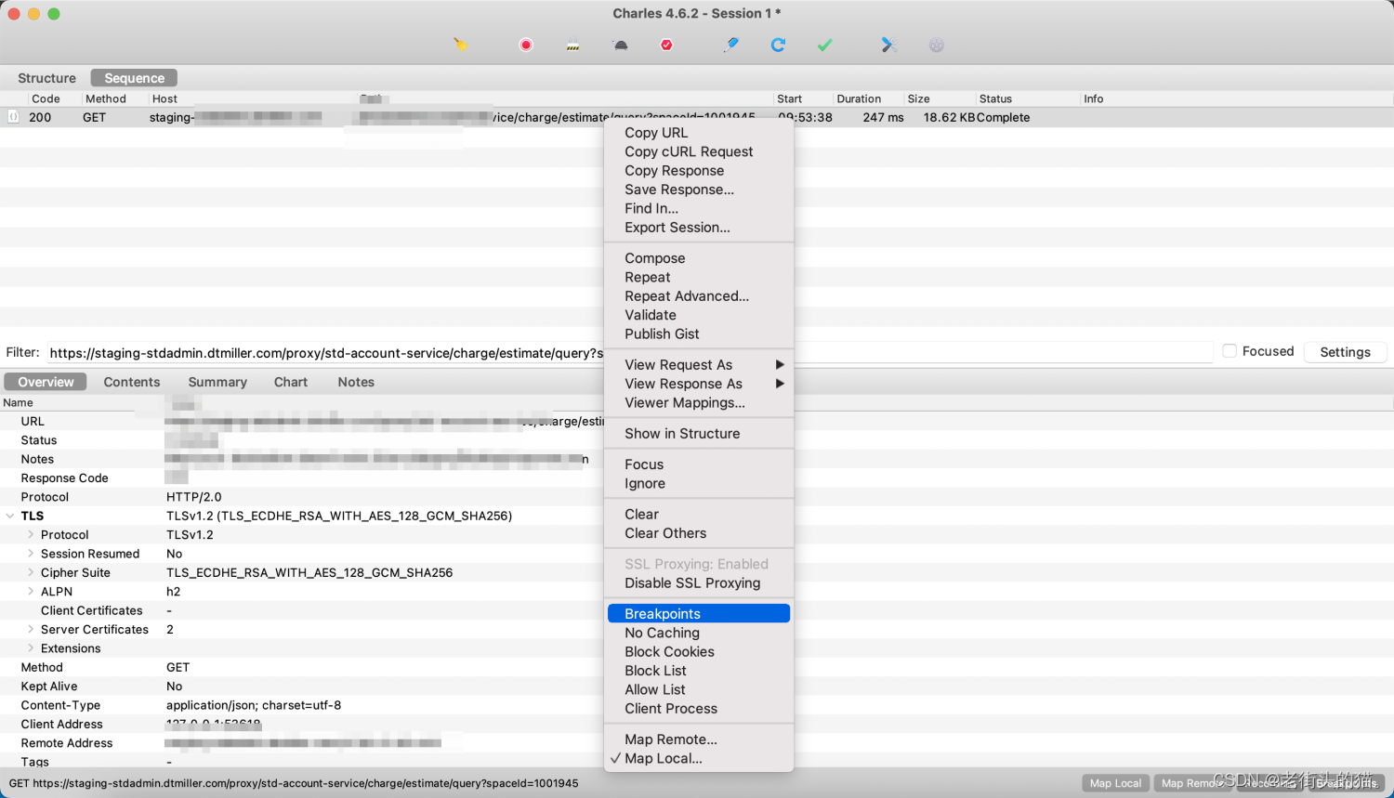Screen dimensions: 1394x798
Task: Toggle breakpoints with the red hexagon icon
Action: 666,45
